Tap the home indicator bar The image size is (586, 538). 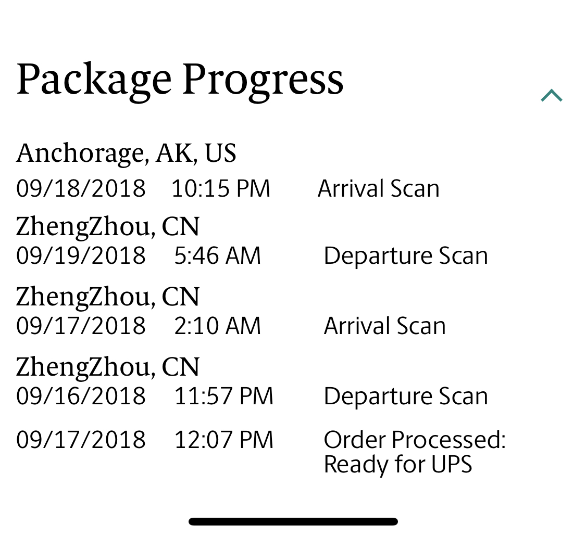[293, 521]
